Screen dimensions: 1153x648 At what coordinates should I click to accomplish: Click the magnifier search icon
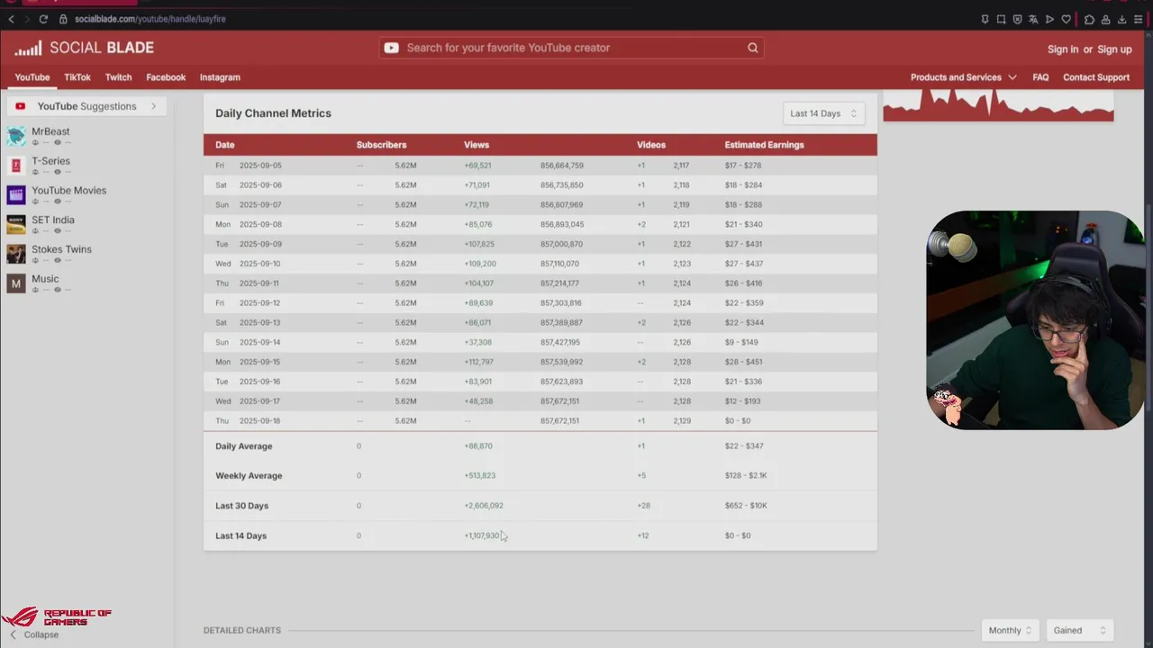pyautogui.click(x=753, y=48)
